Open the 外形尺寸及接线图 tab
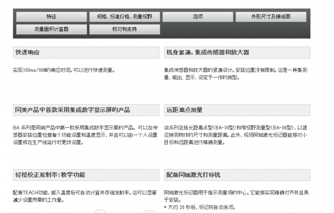Image resolution: width=334 pixels, height=213 pixels. point(271,17)
